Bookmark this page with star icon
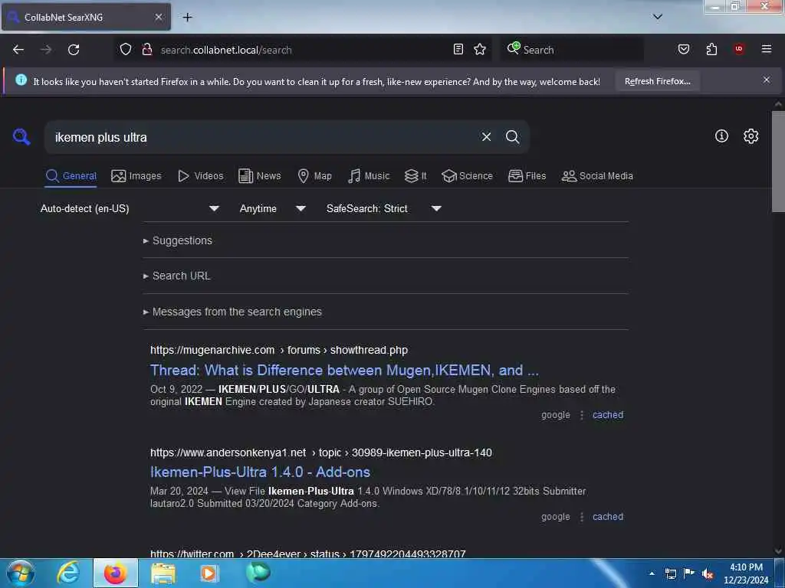The width and height of the screenshot is (785, 588). pos(480,49)
